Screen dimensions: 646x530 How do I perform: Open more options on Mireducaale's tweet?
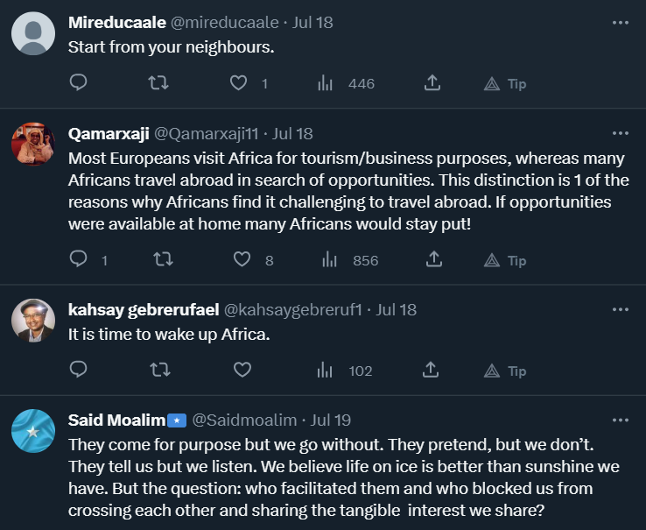[621, 23]
